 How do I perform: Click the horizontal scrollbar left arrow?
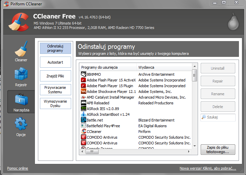click(x=82, y=151)
